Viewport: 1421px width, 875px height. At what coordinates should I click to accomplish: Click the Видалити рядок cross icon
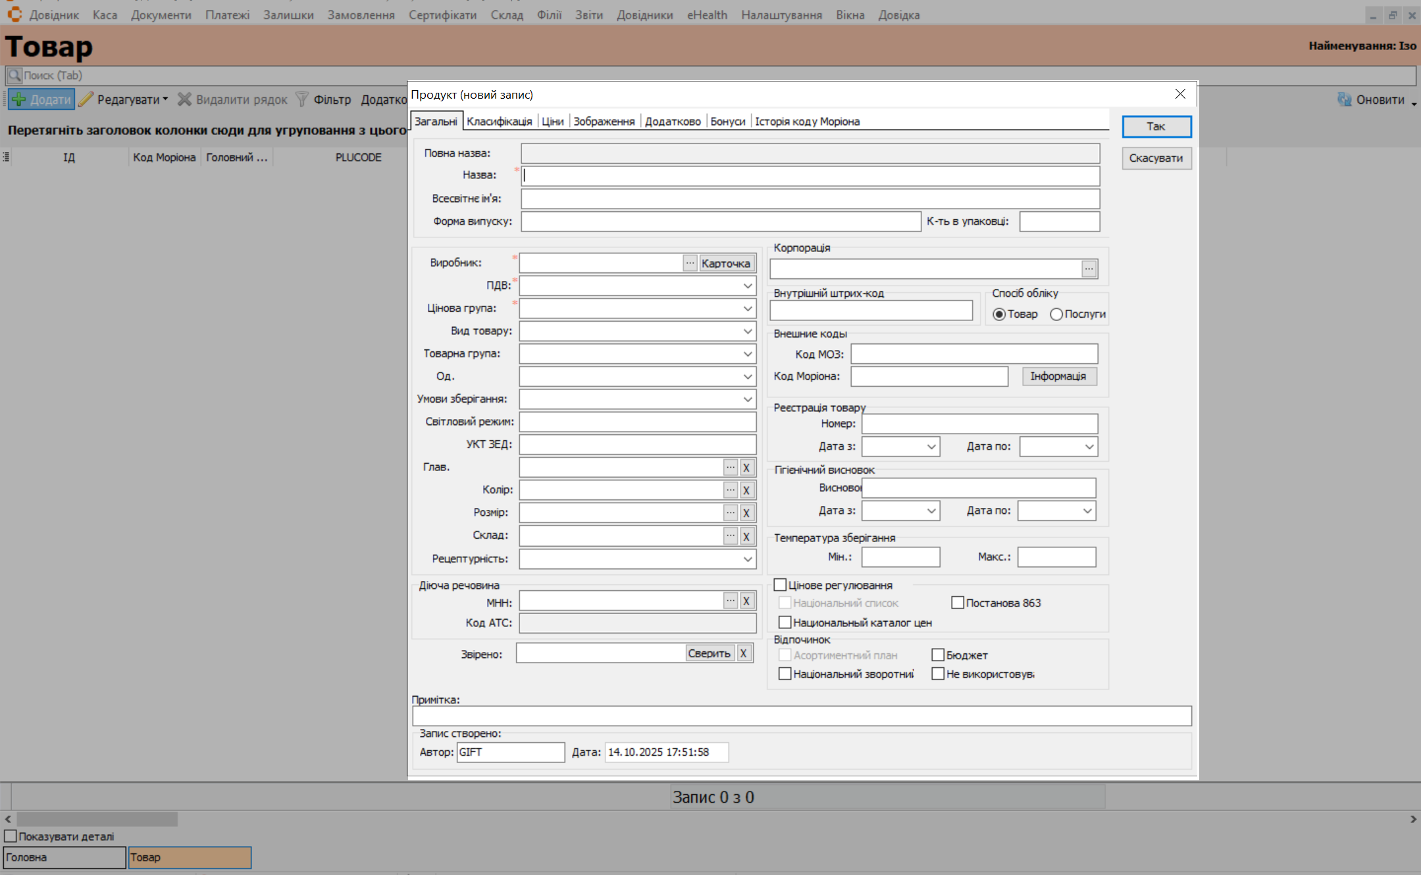point(184,99)
